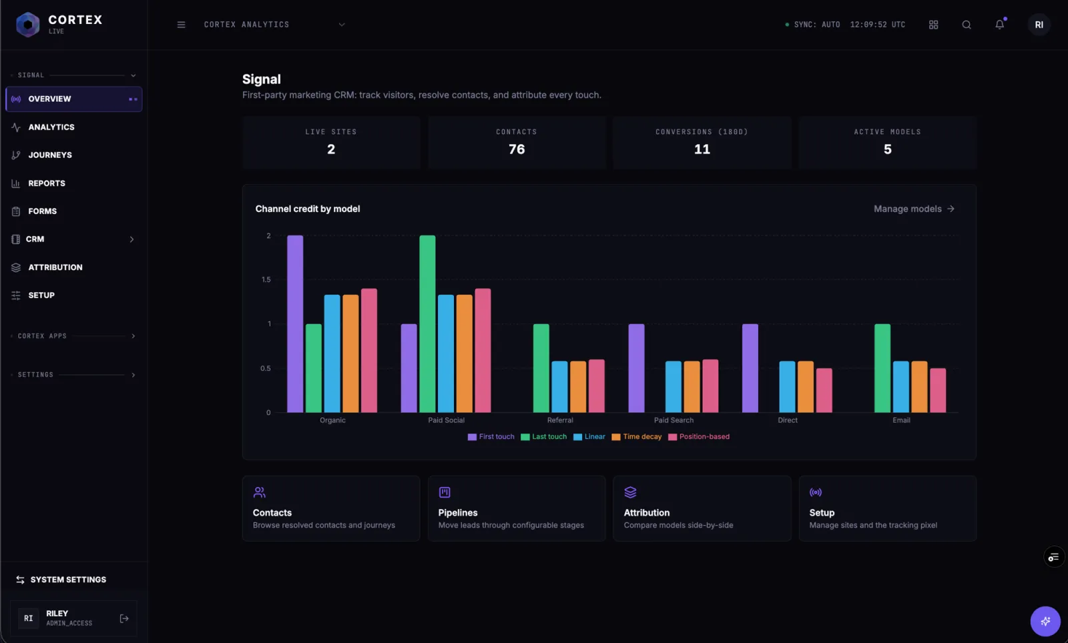
Task: Open RI user avatar menu
Action: click(1039, 25)
